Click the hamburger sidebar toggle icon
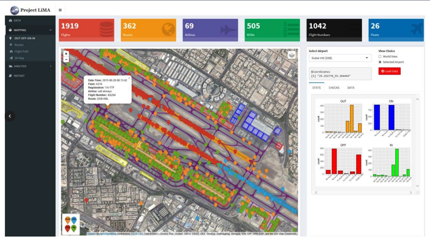Viewport: 430px width, 241px height. (x=60, y=10)
